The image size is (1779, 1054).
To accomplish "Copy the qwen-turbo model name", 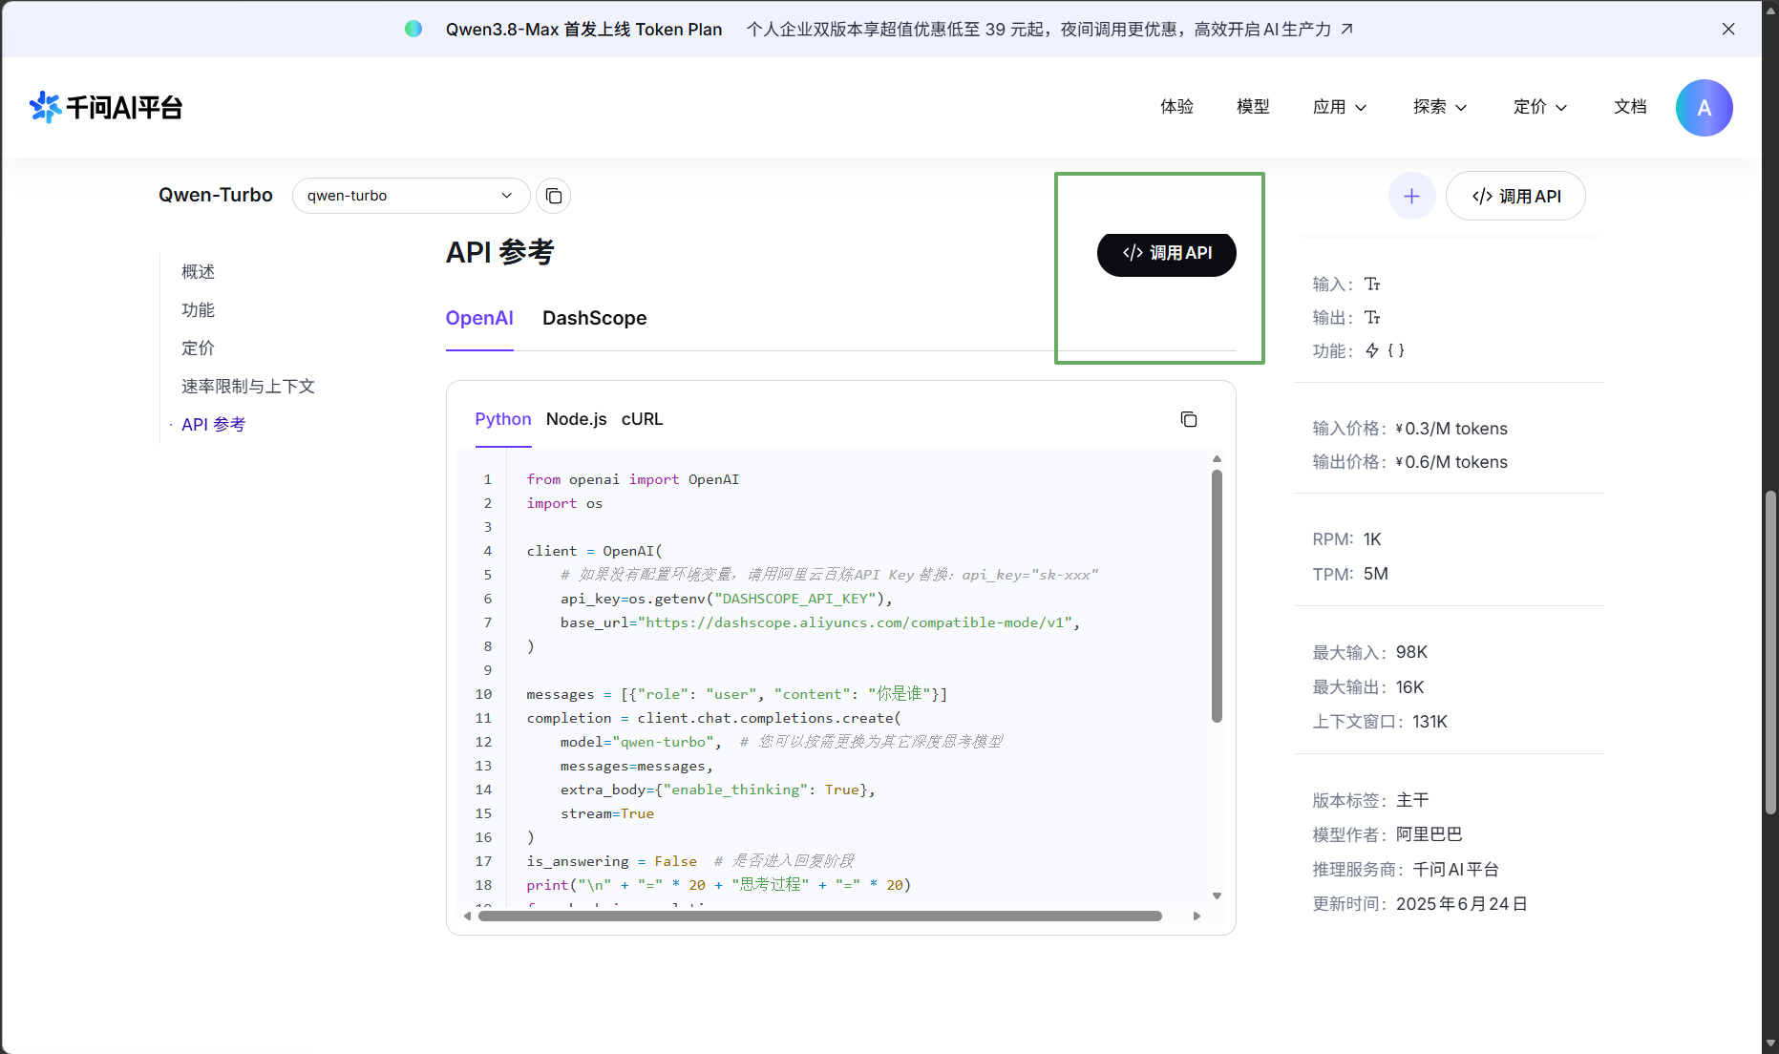I will (554, 196).
